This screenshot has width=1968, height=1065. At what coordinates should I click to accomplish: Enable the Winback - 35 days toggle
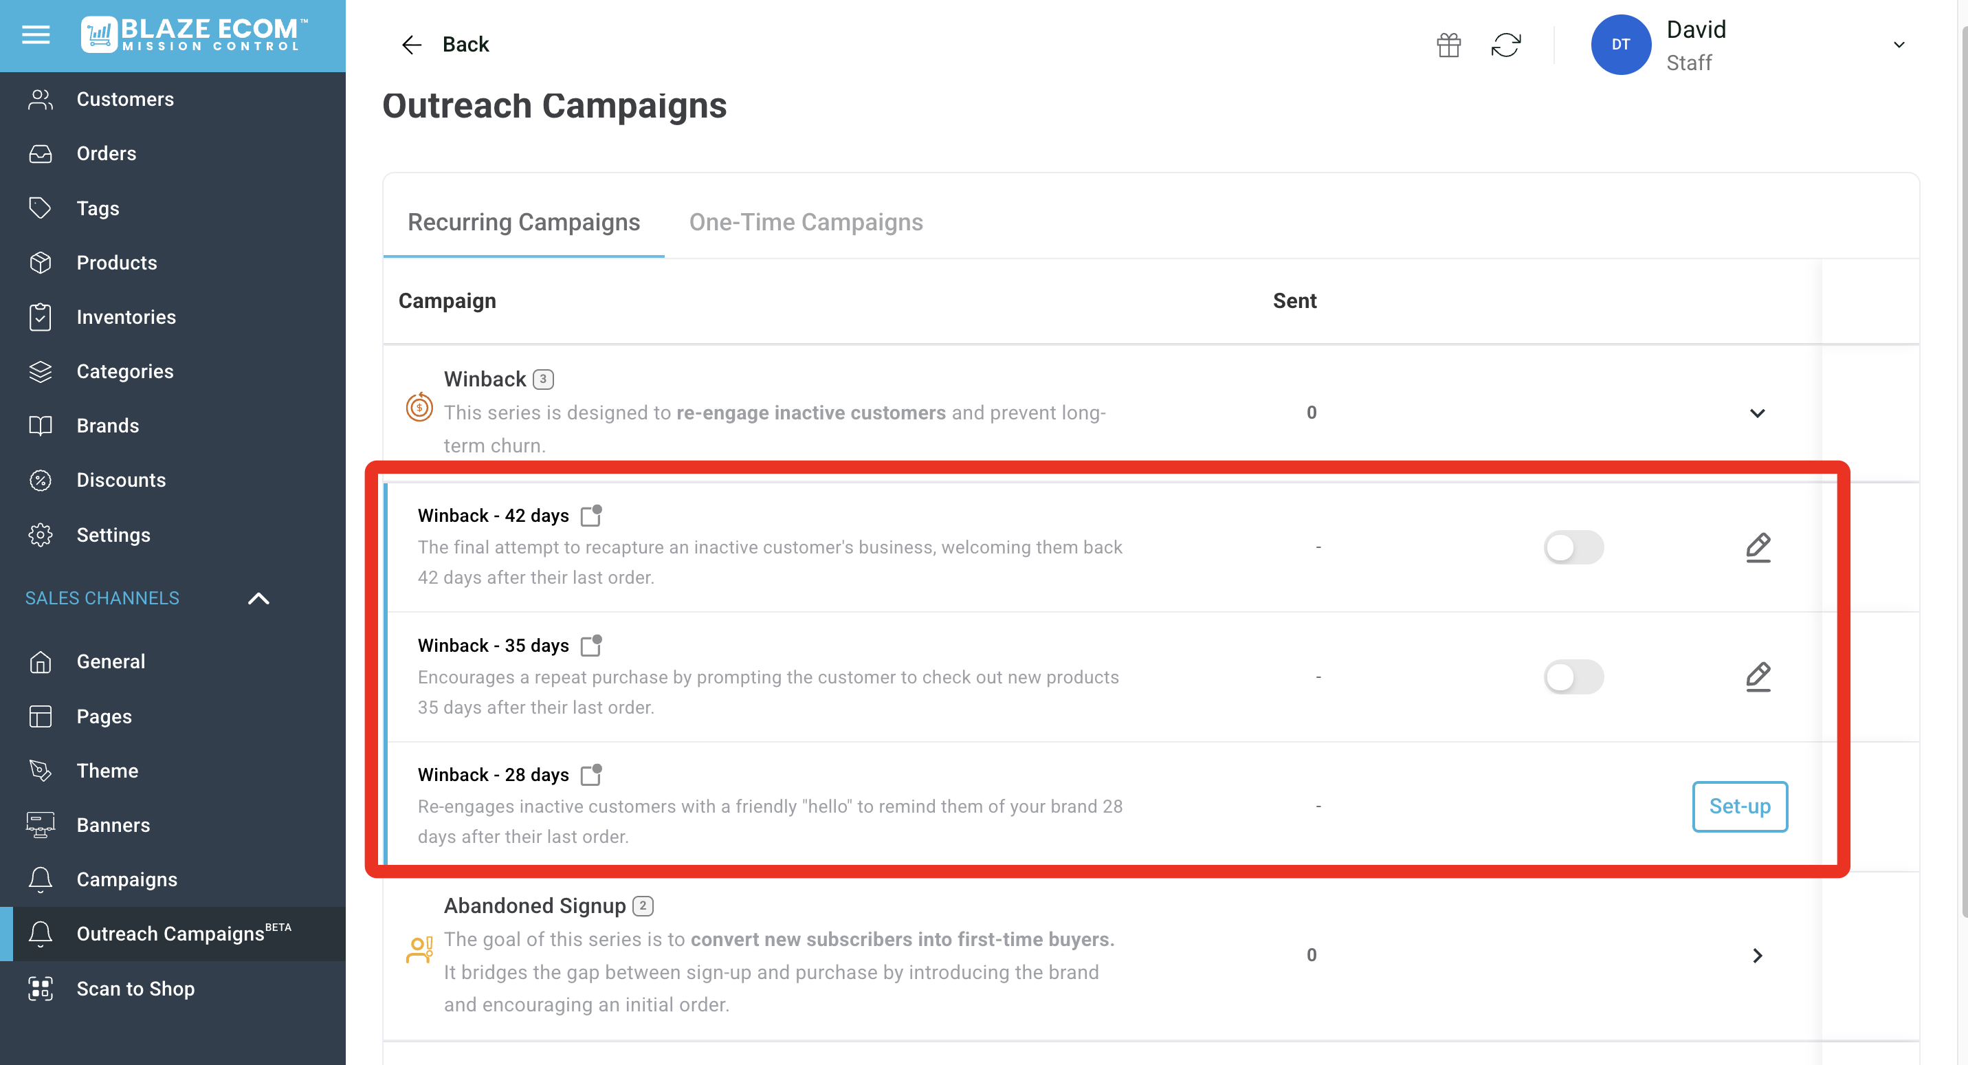tap(1573, 677)
